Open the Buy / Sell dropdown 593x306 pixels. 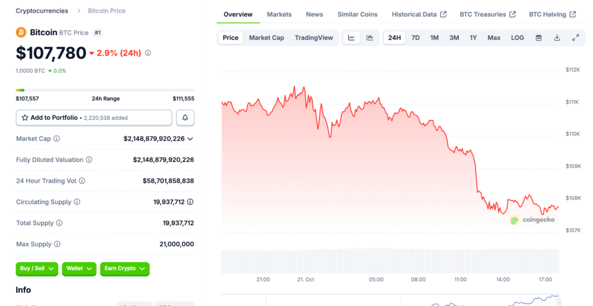(37, 268)
